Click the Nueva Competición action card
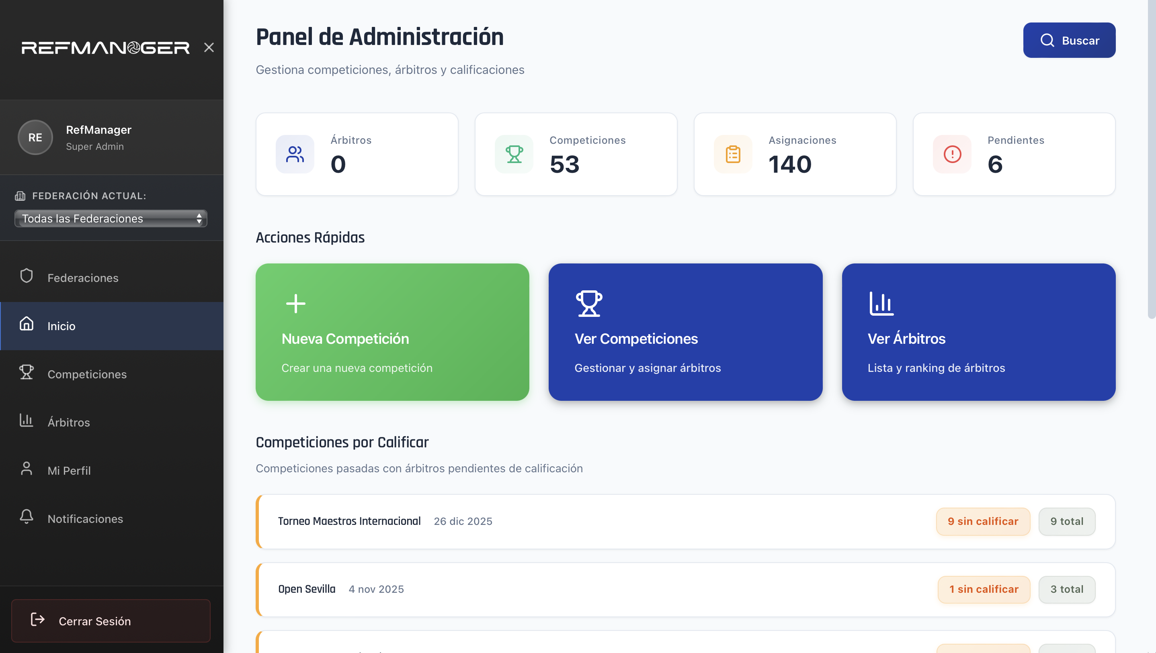Image resolution: width=1156 pixels, height=653 pixels. pos(392,332)
